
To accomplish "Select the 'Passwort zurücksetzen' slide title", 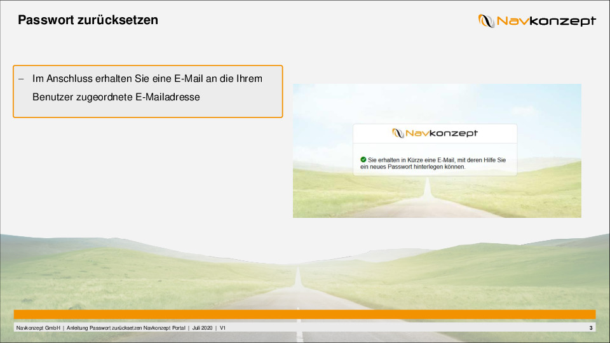I will [88, 20].
